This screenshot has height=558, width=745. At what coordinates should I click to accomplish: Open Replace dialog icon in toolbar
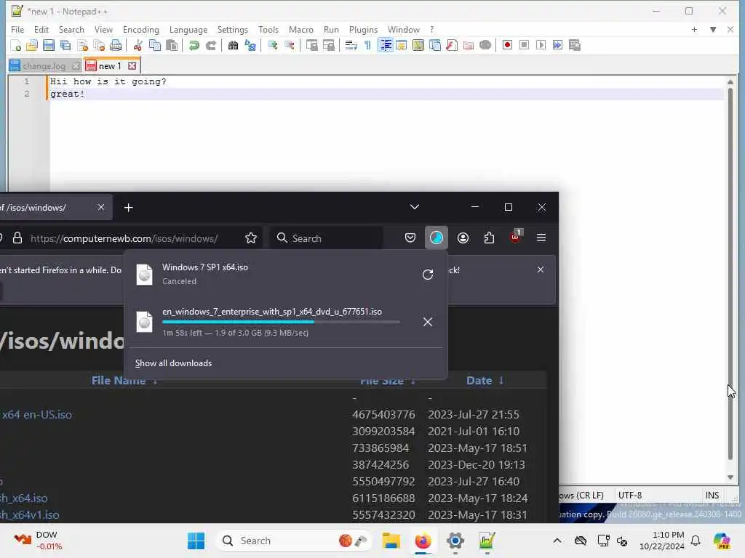coord(250,45)
